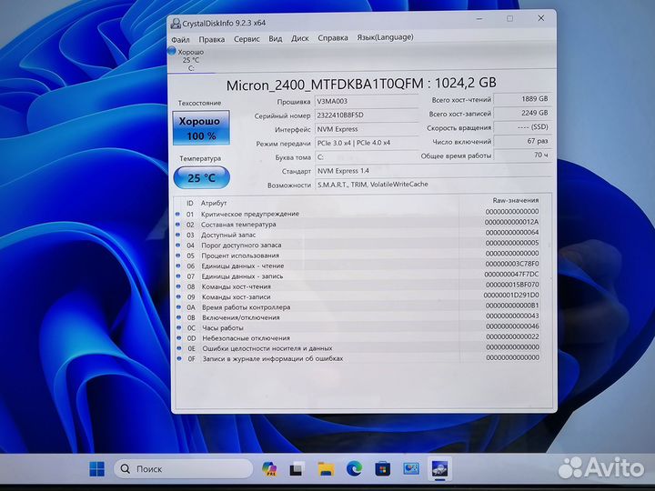This screenshot has width=655, height=491.
Task: Click the 25 °C temperature button
Action: [x=201, y=177]
